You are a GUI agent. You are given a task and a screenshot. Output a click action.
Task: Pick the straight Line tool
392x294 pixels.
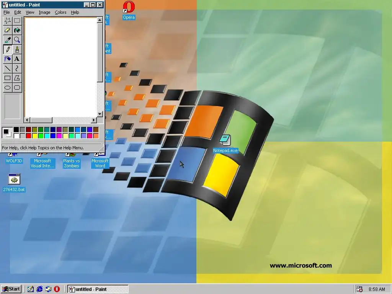pyautogui.click(x=8, y=68)
